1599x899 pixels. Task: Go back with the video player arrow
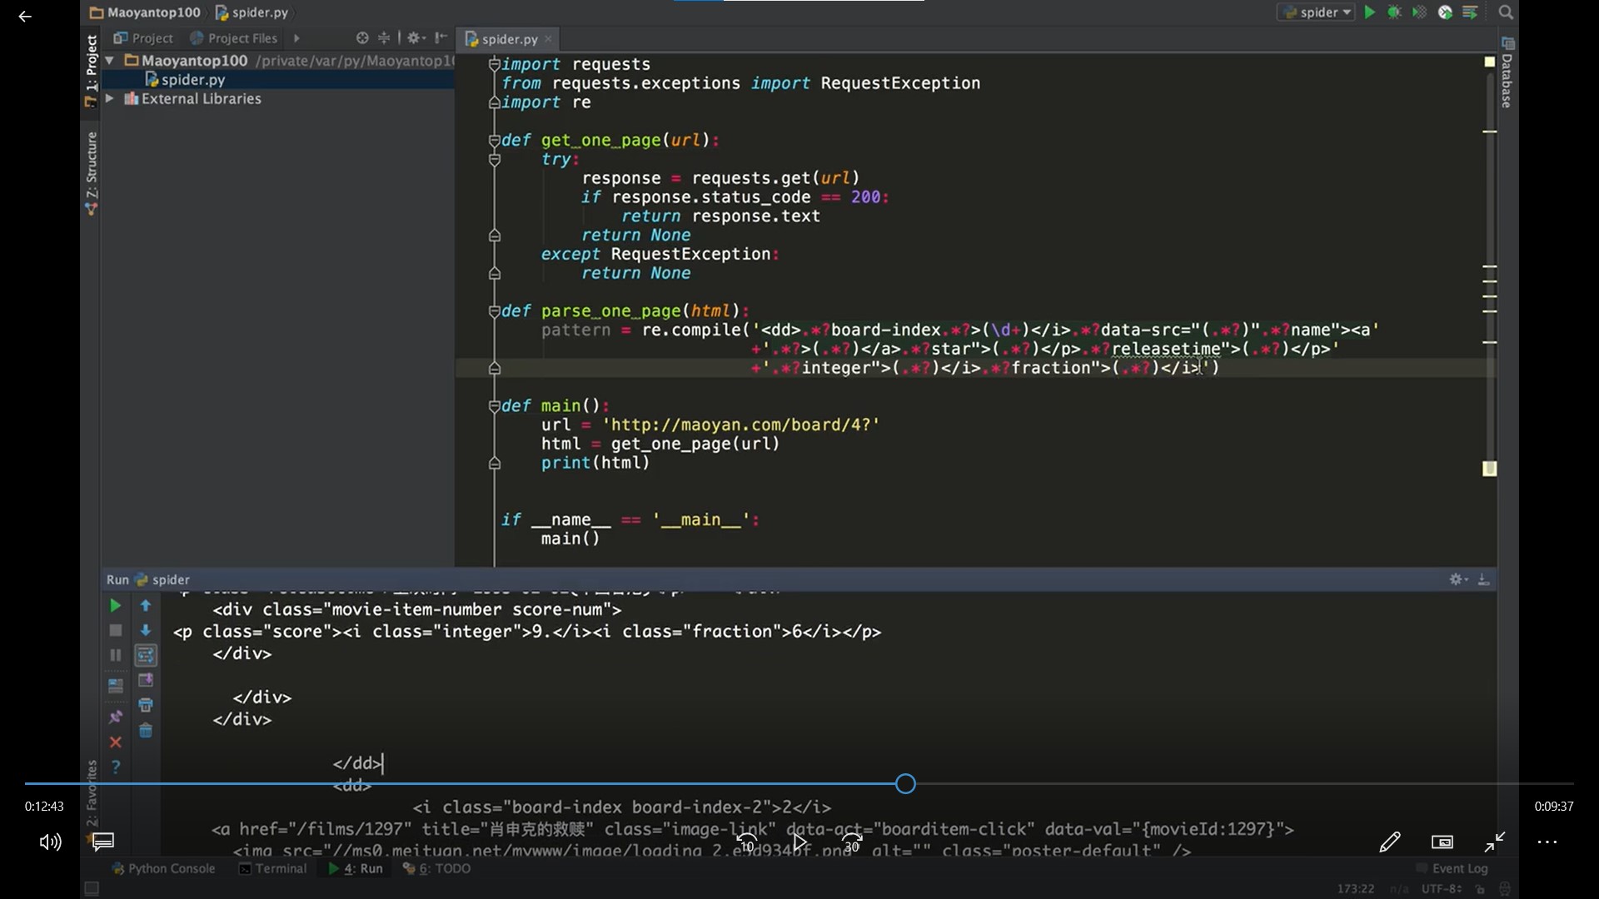click(25, 17)
